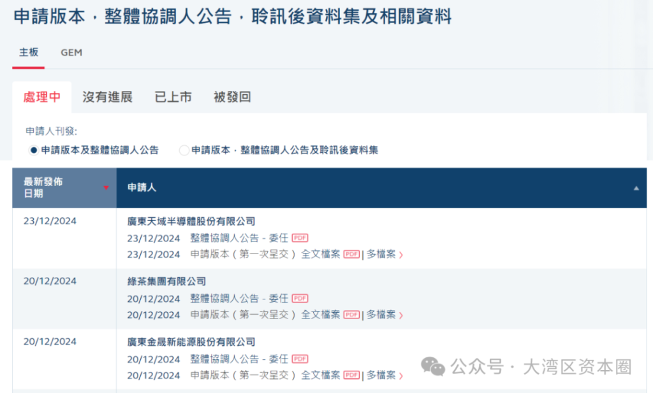Click applicant name 綠茶集團有限公司
The width and height of the screenshot is (653, 393).
pyautogui.click(x=166, y=282)
